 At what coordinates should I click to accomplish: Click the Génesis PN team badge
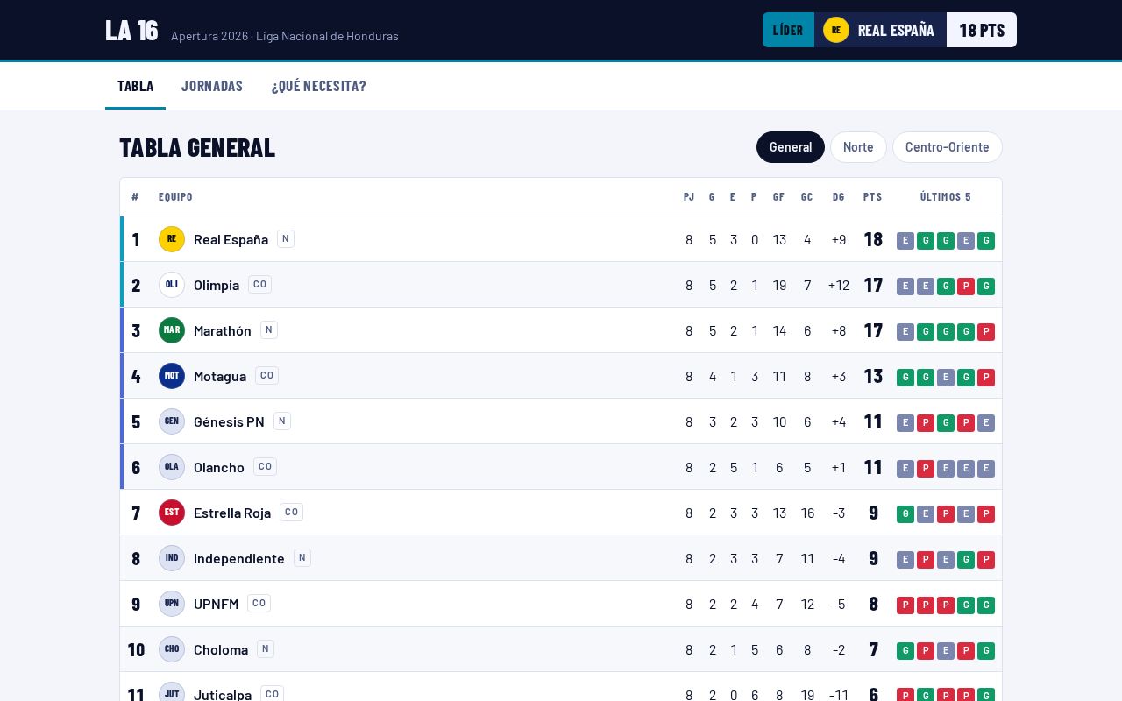pyautogui.click(x=172, y=421)
